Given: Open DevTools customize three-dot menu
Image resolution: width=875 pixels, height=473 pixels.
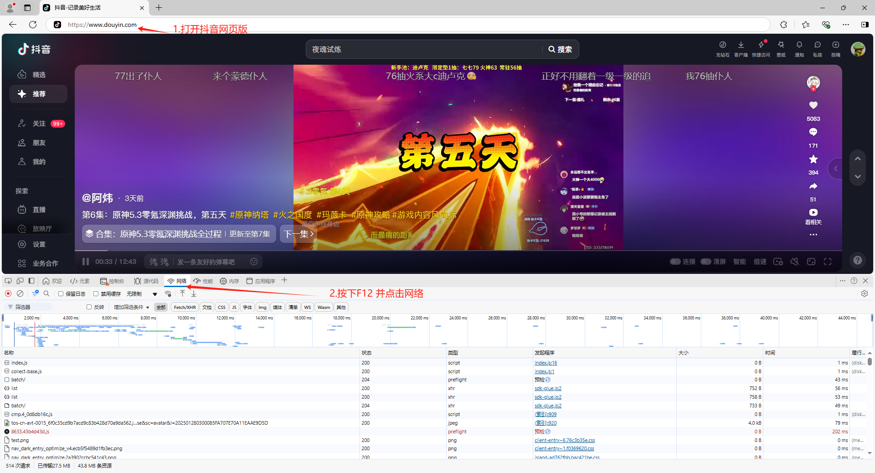Looking at the screenshot, I should 842,281.
